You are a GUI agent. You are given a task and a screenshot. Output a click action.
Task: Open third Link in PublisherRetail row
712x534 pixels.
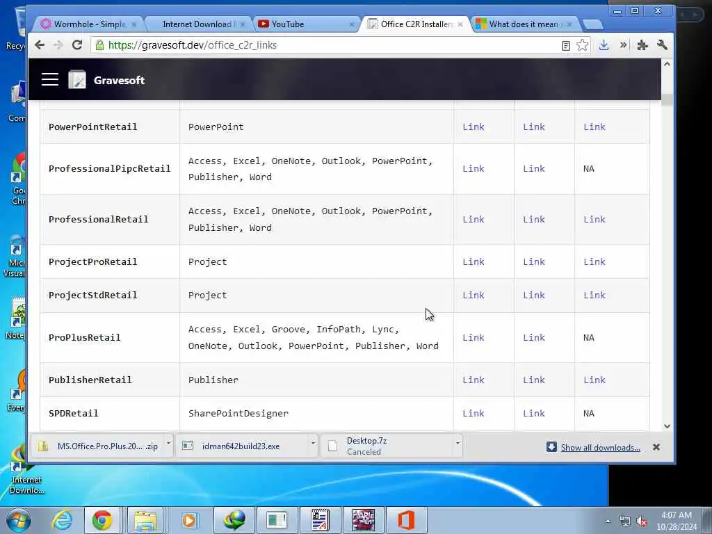[x=594, y=380]
